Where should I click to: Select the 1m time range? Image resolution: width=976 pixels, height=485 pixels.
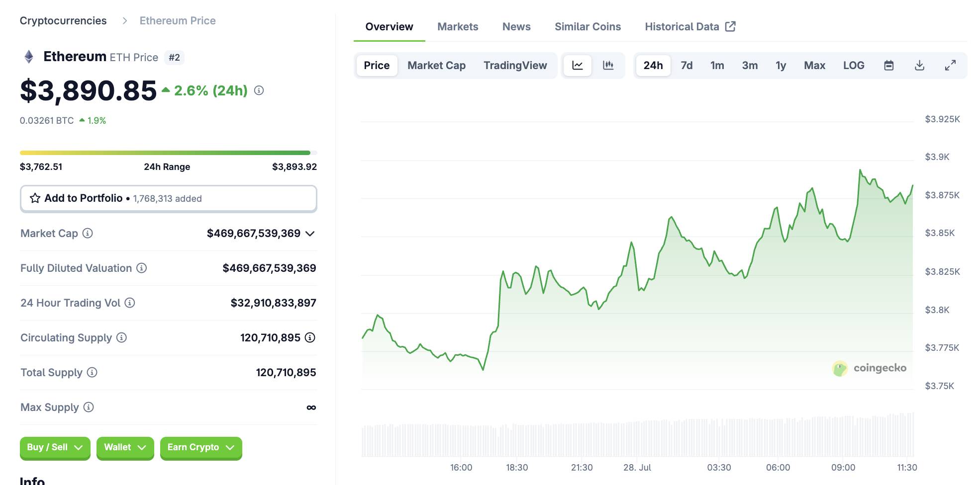pos(717,65)
